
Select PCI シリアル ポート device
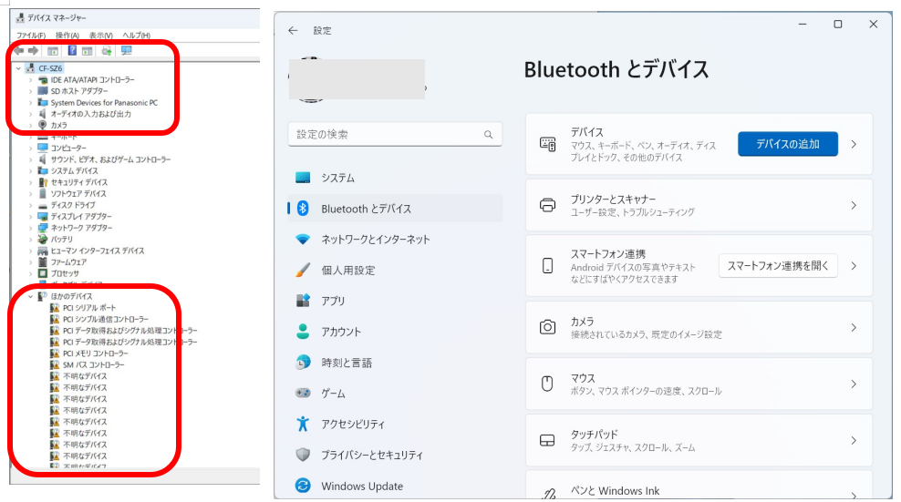point(89,308)
